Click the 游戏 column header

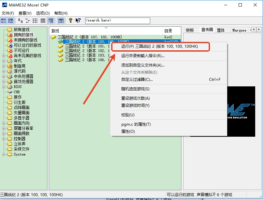coord(106,31)
